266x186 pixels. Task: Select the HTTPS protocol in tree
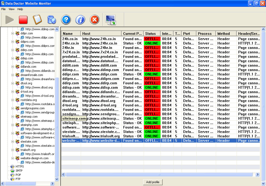tap(19, 166)
